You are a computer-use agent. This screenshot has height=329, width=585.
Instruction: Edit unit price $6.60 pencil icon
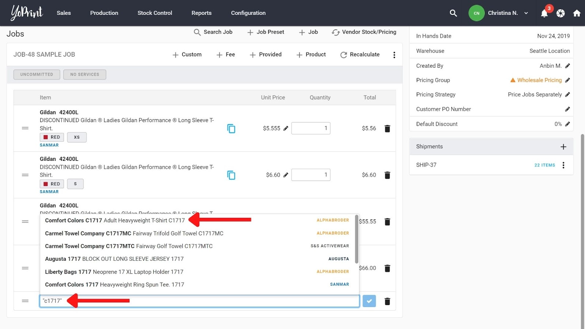(x=286, y=175)
